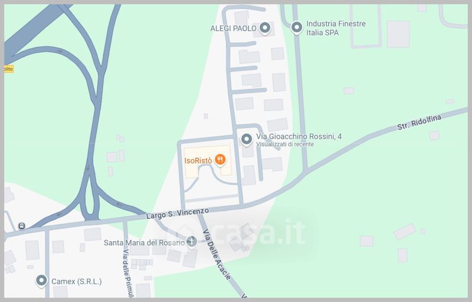
Task: Click the bus stop icon on the left
Action: click(22, 226)
